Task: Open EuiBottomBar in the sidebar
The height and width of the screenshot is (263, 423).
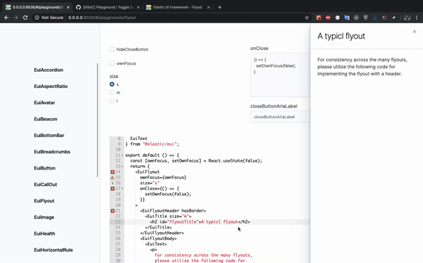Action: (x=49, y=136)
